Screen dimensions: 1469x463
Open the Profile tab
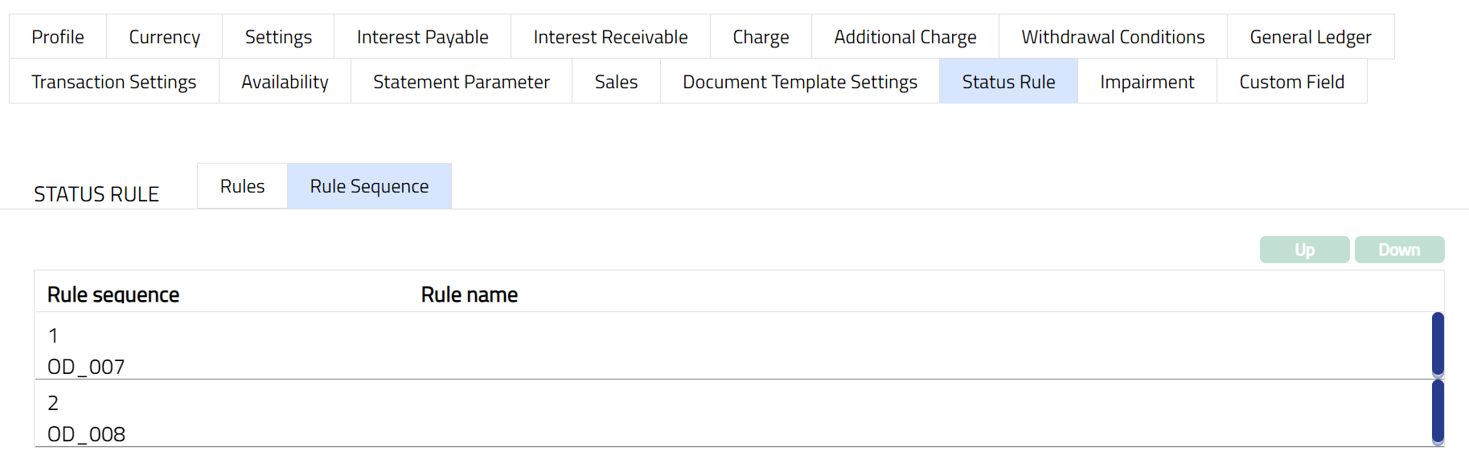[x=58, y=37]
